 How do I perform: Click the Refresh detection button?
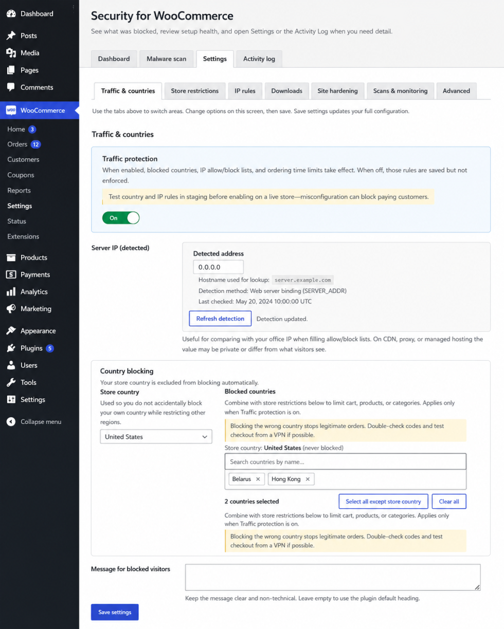[220, 319]
